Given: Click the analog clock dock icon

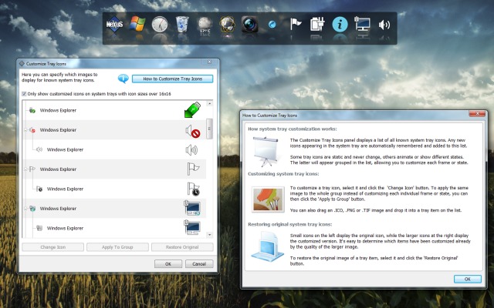Looking at the screenshot, I should pyautogui.click(x=160, y=25).
